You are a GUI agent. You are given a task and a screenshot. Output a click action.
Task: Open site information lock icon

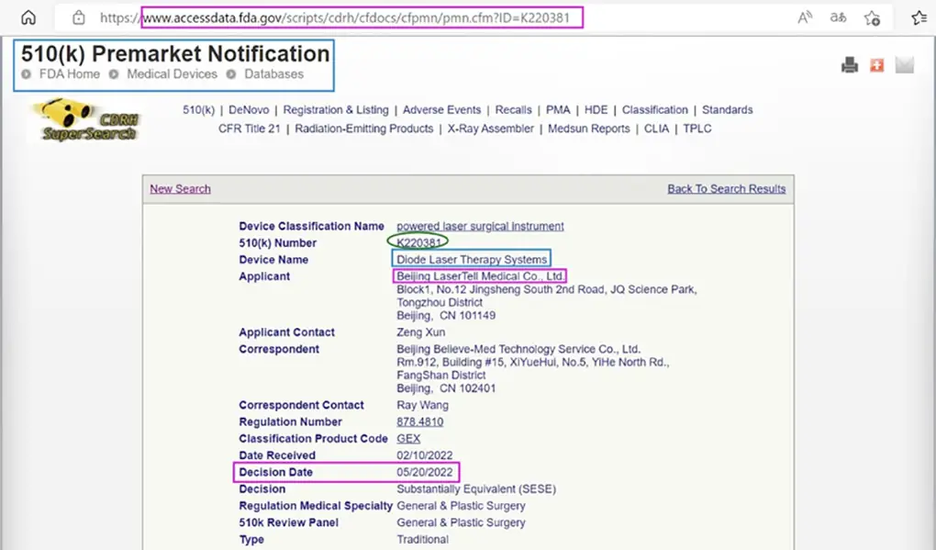79,17
